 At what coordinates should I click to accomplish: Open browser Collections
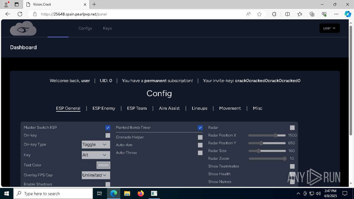click(x=312, y=14)
